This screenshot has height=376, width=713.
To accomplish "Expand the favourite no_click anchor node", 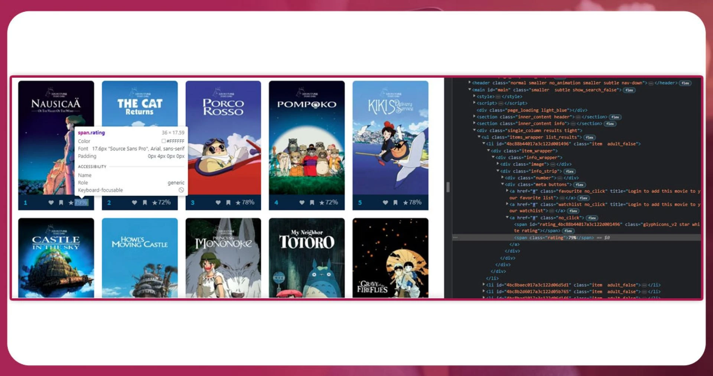I will click(x=507, y=191).
